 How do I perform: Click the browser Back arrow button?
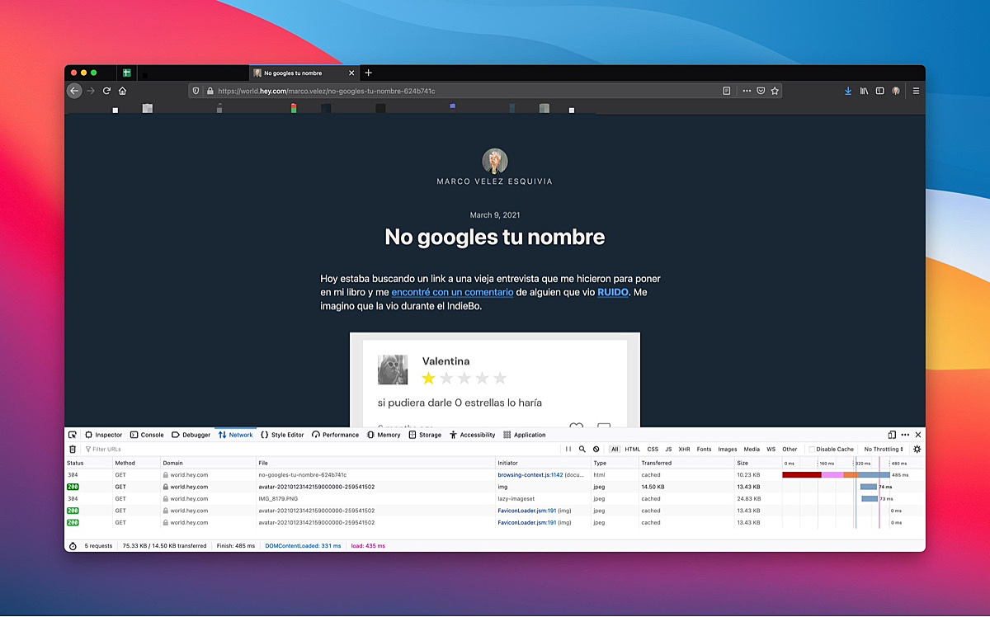point(74,91)
